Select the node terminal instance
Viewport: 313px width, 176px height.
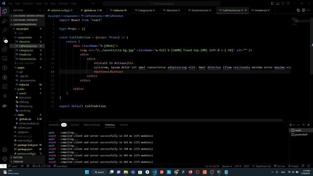(301, 131)
